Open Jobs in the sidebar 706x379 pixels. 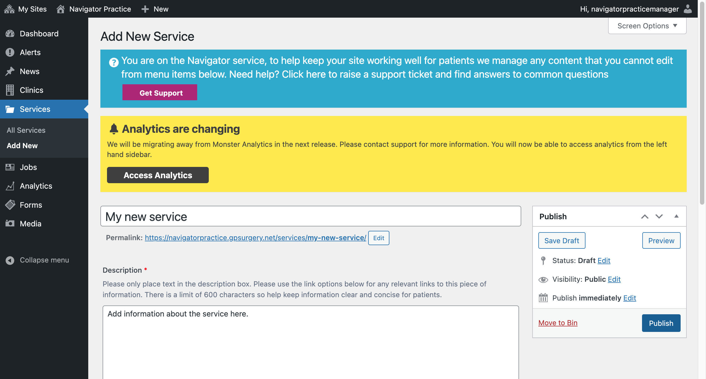tap(44, 167)
